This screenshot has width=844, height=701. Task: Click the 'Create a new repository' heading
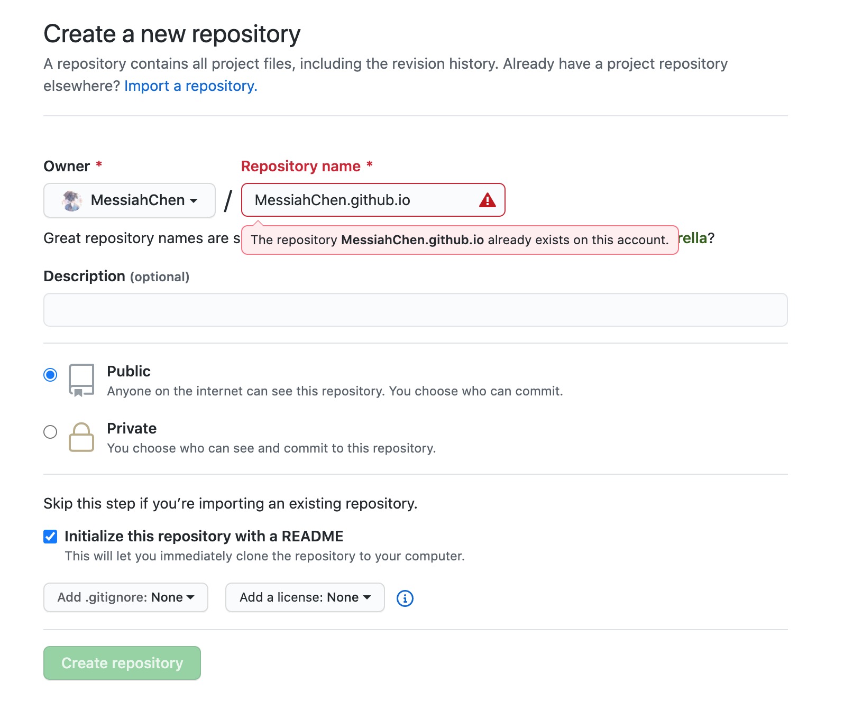172,34
